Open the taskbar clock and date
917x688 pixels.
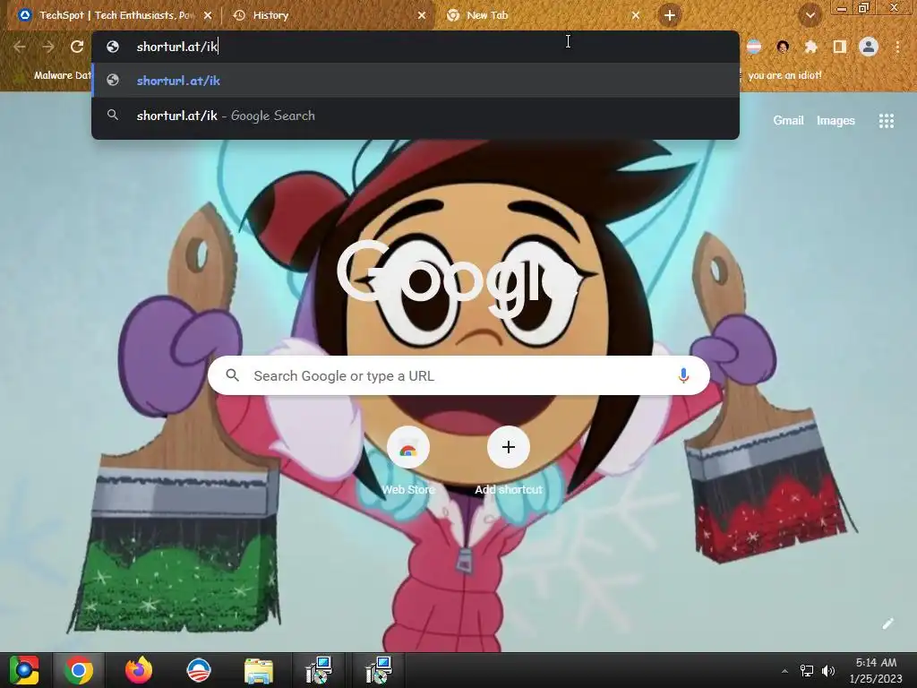(876, 670)
